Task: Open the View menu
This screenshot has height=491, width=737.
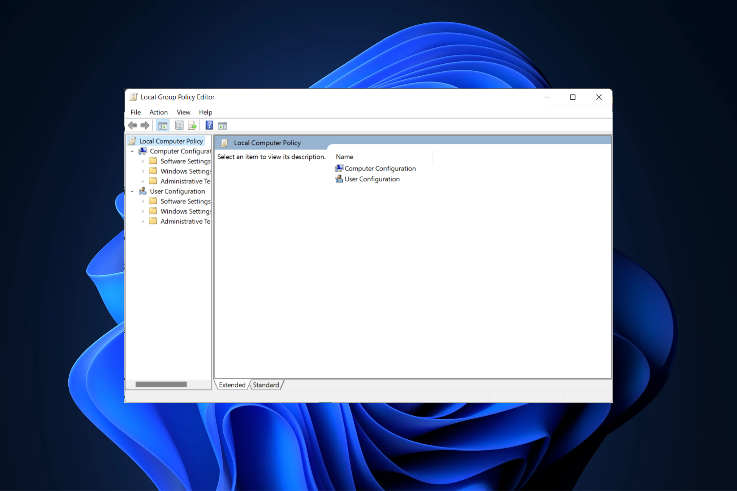Action: click(183, 112)
